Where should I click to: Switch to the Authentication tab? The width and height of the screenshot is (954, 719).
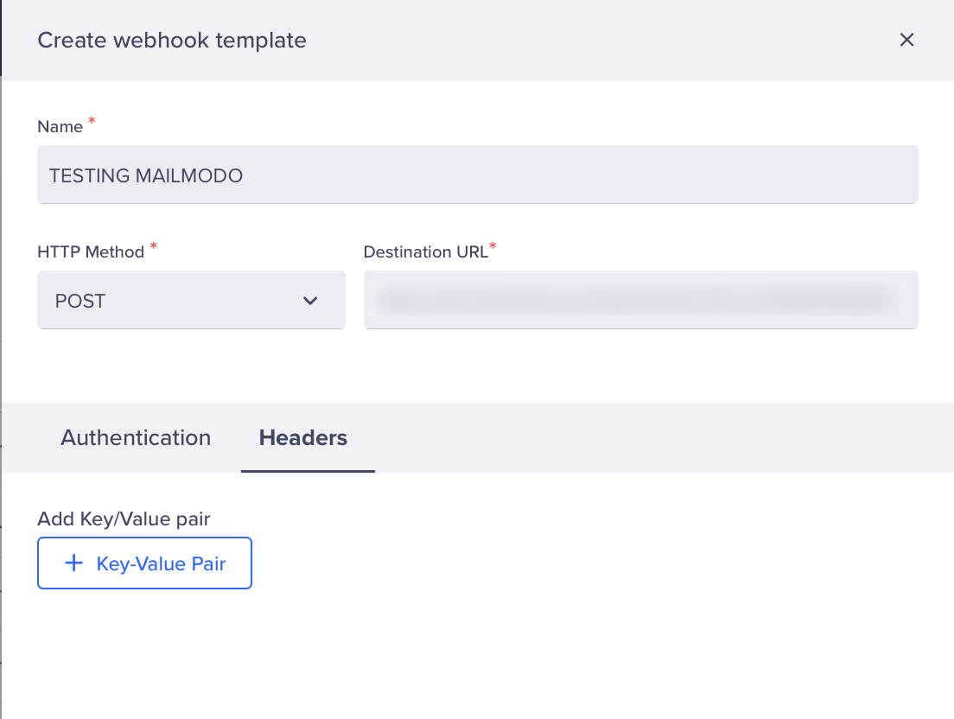135,437
